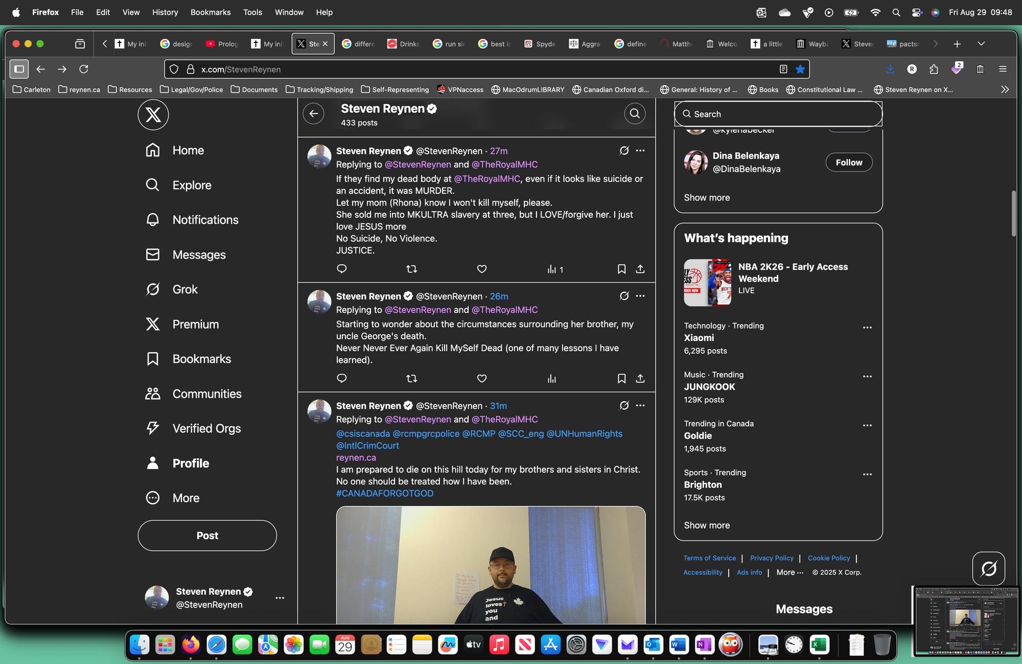
Task: Open Explore from the sidebar
Action: (x=178, y=185)
